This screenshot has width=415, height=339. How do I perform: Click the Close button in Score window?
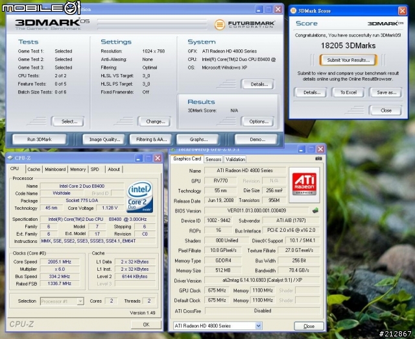click(x=385, y=110)
